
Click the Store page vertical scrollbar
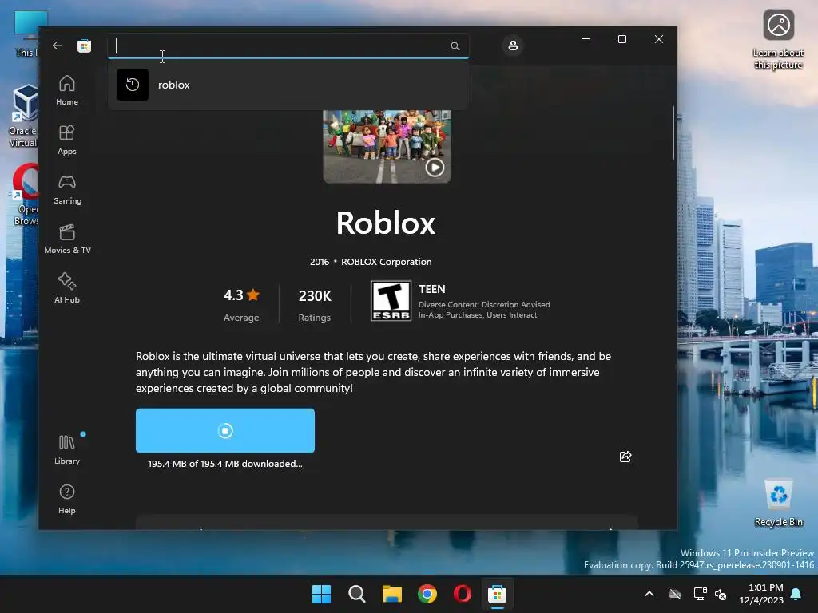tap(673, 133)
